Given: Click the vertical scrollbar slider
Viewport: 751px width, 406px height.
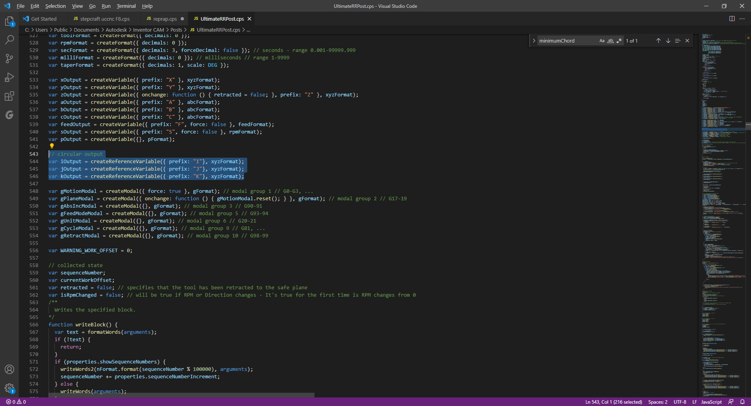Looking at the screenshot, I should click(748, 126).
